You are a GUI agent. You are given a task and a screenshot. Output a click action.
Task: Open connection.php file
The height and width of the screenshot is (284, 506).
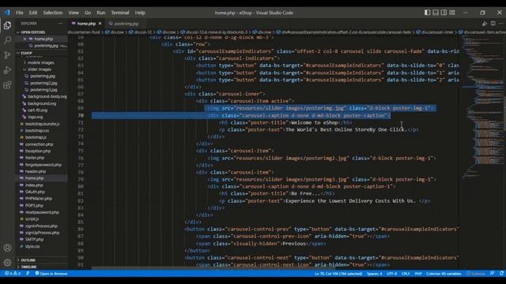click(x=39, y=144)
